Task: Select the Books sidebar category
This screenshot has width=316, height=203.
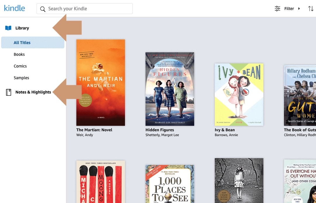Action: click(x=19, y=54)
